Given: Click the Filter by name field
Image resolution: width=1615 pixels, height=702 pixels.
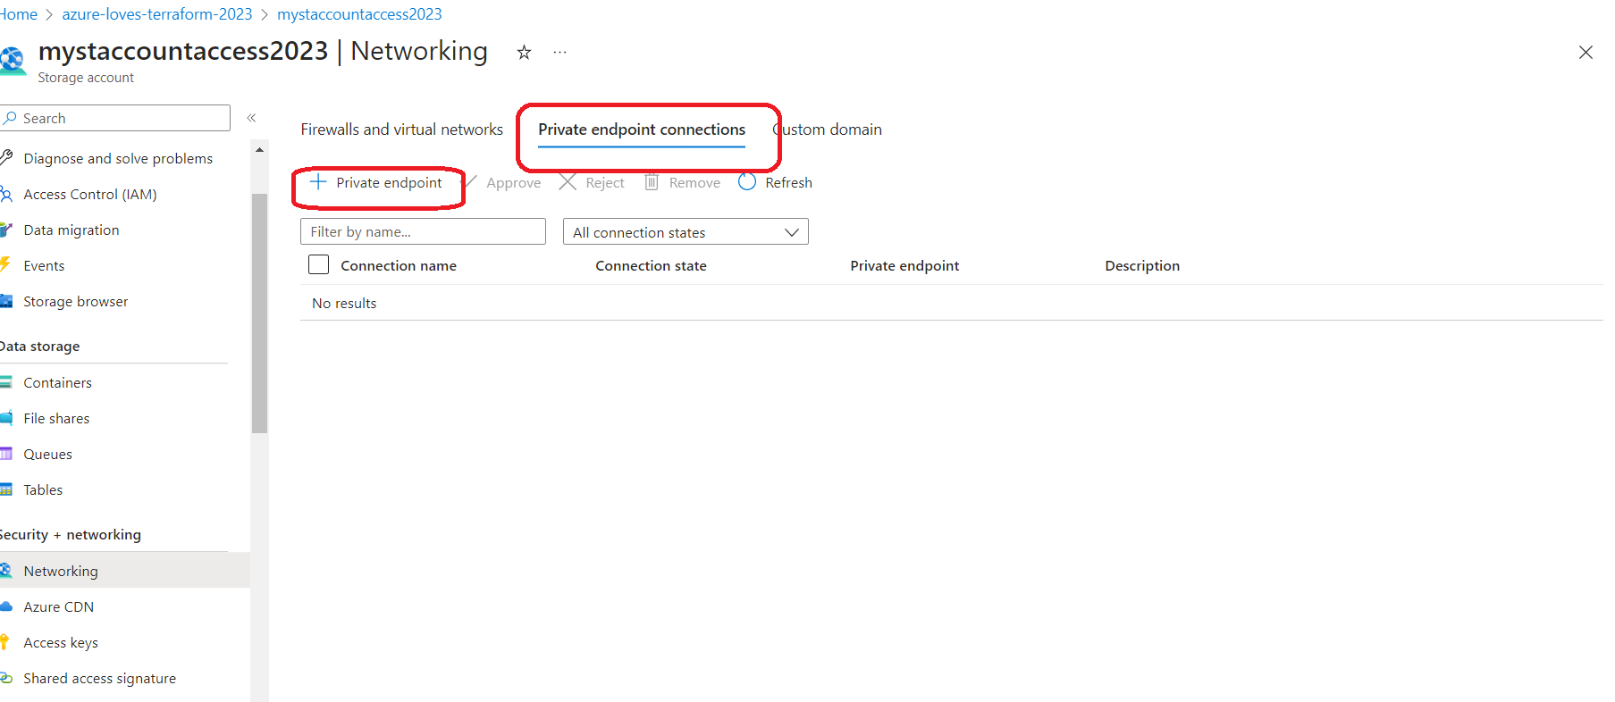Looking at the screenshot, I should 423,232.
